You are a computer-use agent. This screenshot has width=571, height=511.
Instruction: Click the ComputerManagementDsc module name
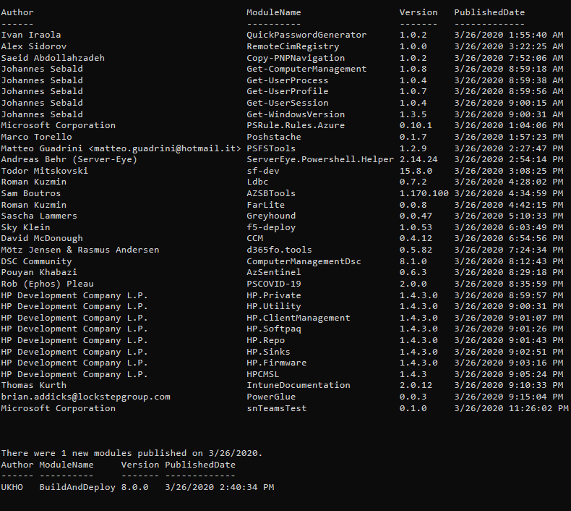(x=304, y=261)
